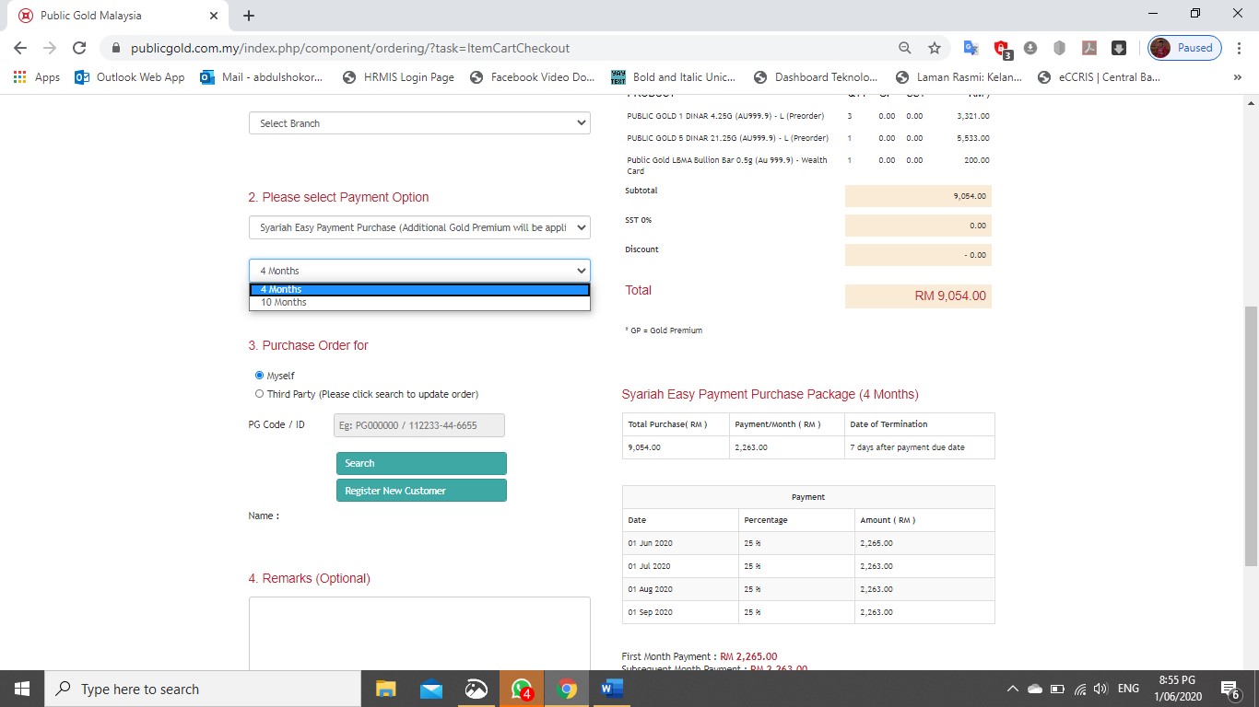Select the Third Party radio option
Screen dimensions: 1259x707
click(x=259, y=394)
